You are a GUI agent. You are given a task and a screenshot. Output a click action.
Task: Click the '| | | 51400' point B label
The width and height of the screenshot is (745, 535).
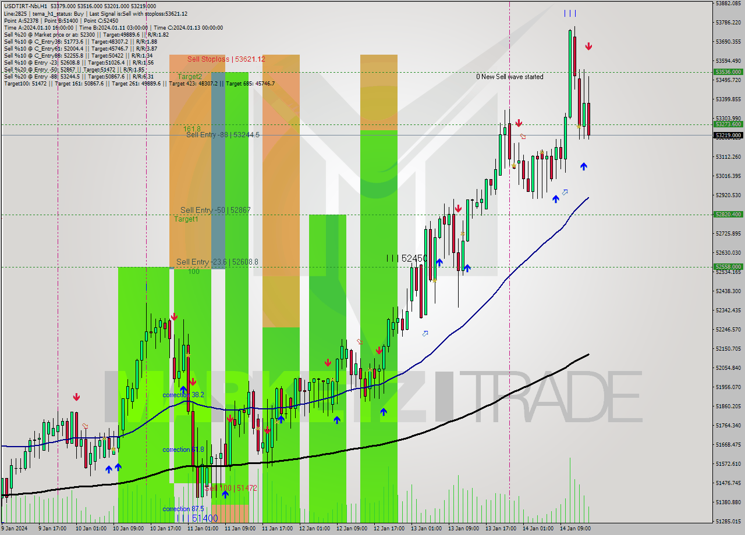(197, 518)
